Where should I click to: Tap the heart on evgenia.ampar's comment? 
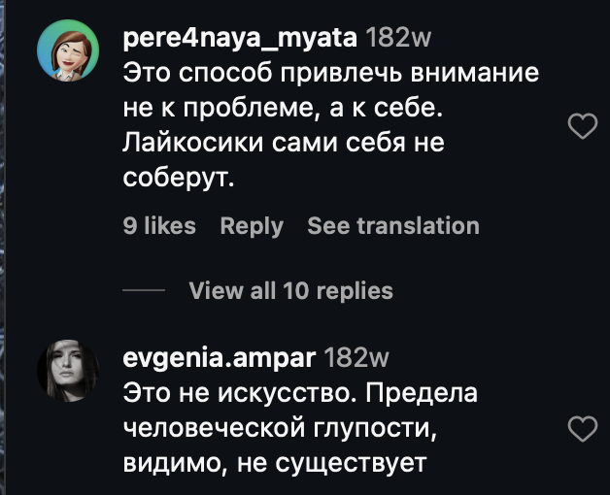tap(581, 428)
